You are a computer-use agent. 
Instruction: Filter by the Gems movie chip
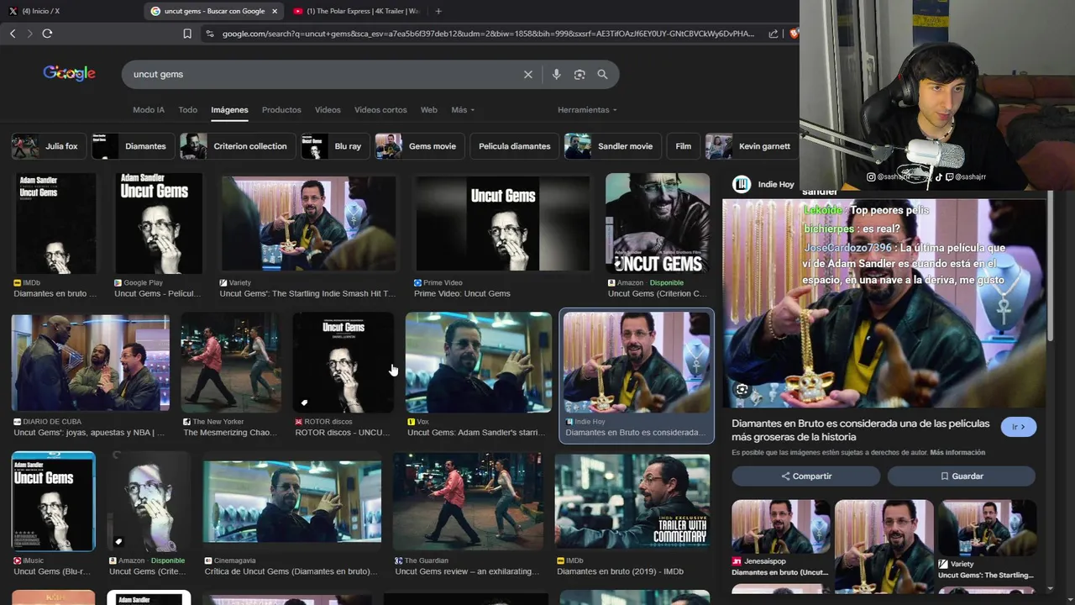(419, 146)
